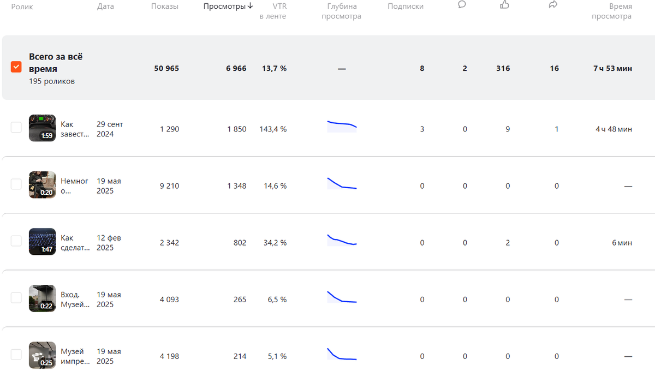The width and height of the screenshot is (655, 377).
Task: Open video thumbnail with duration 0:22
Action: point(42,298)
